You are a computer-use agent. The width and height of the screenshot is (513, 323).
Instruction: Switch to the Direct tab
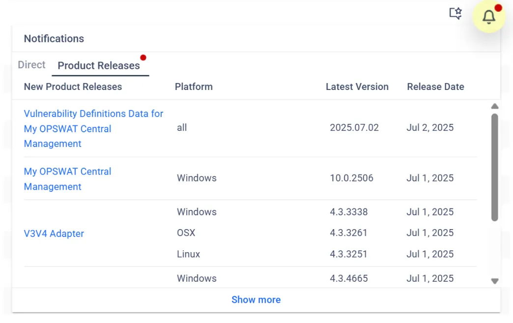31,65
